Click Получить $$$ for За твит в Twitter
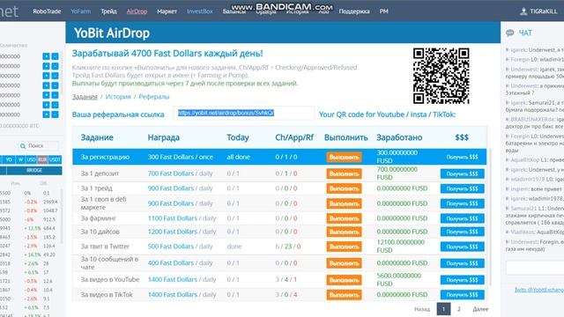 [x=462, y=247]
